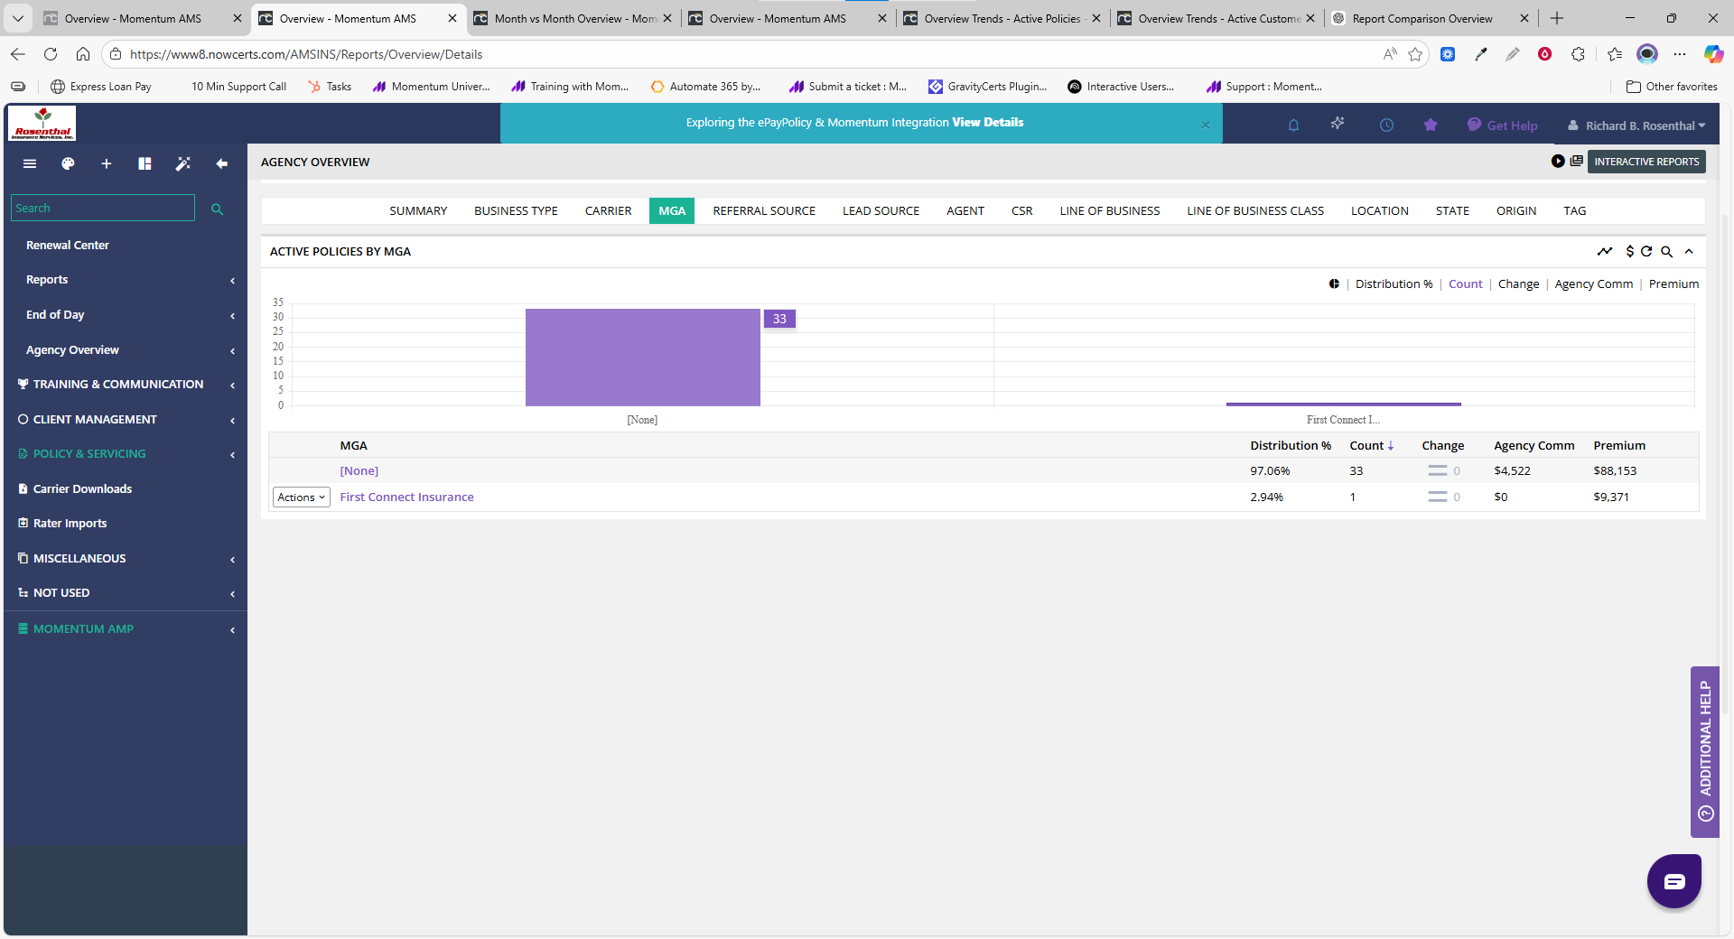Open Carrier Downloads in sidebar
1734x939 pixels.
[x=82, y=489]
